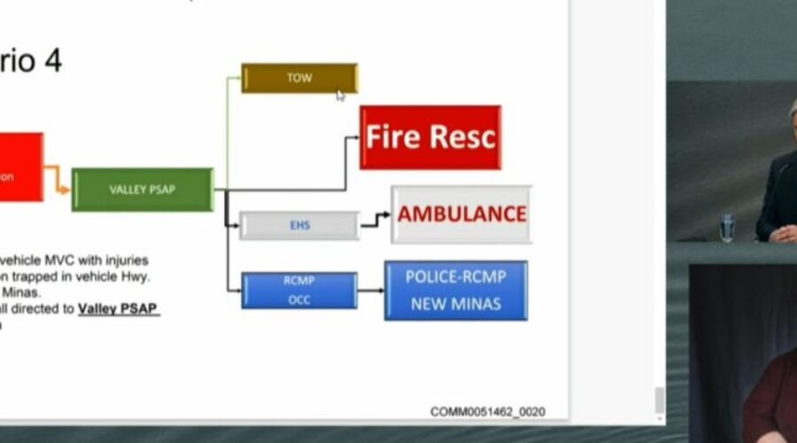Click the AMBULANCE box

coord(461,214)
